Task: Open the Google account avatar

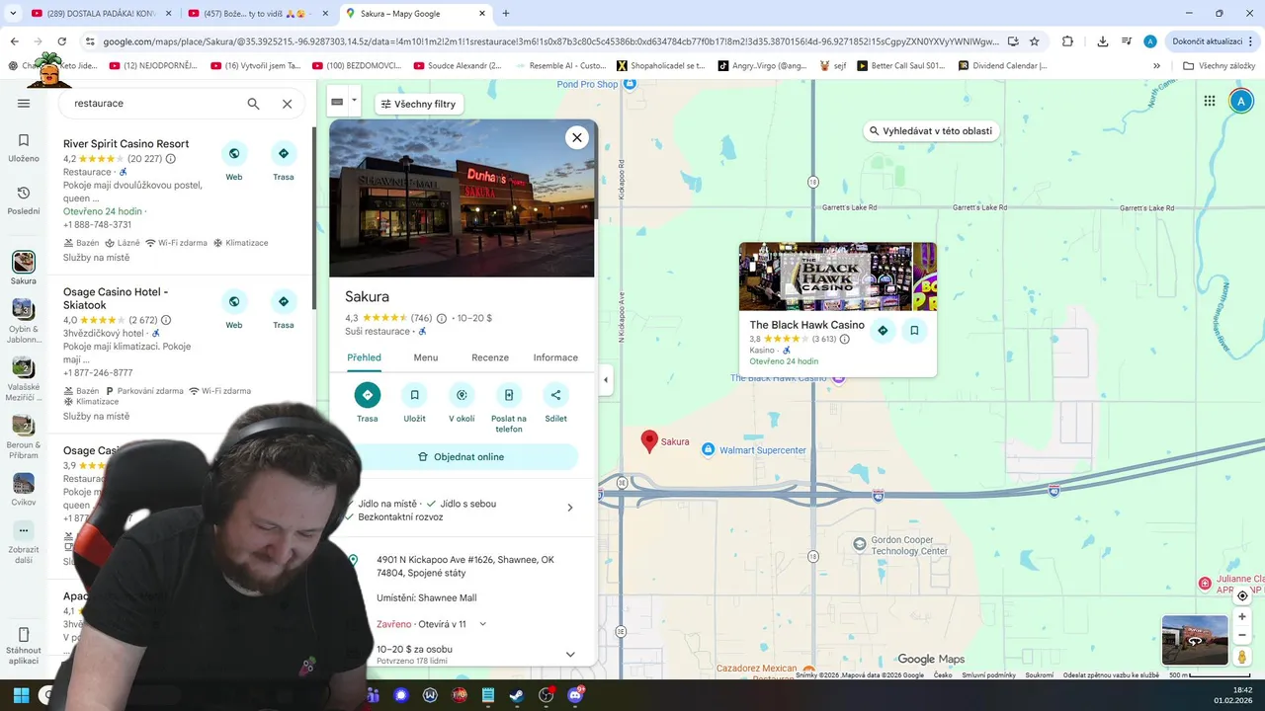Action: pyautogui.click(x=1241, y=101)
